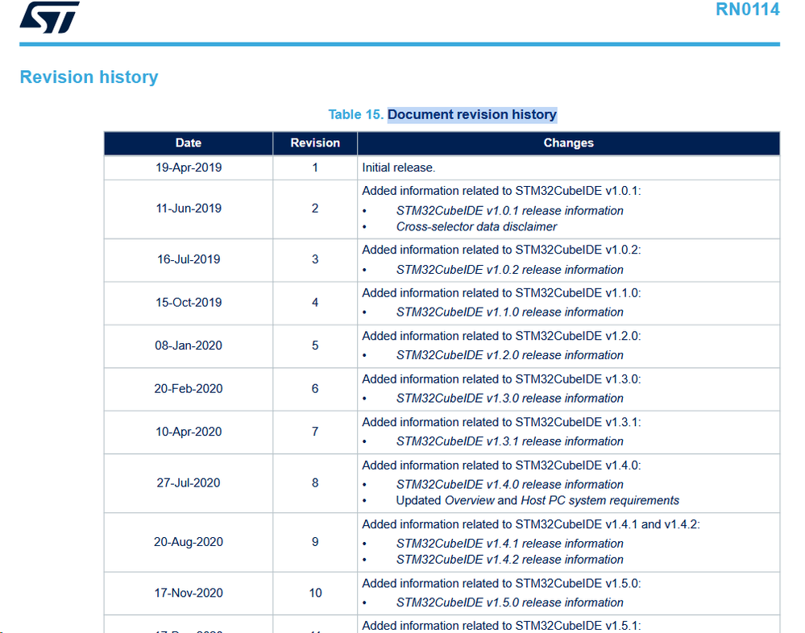Click the RN0114 document number
The image size is (805, 633).
point(748,9)
